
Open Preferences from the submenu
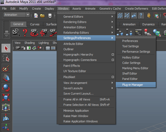136,41
